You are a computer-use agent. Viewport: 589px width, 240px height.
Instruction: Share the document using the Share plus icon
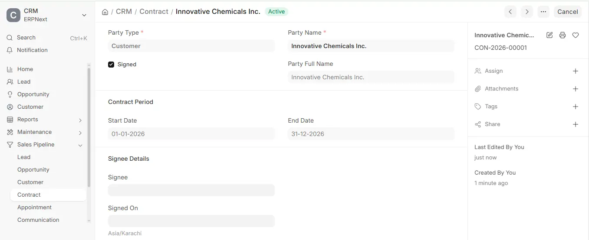click(x=576, y=124)
